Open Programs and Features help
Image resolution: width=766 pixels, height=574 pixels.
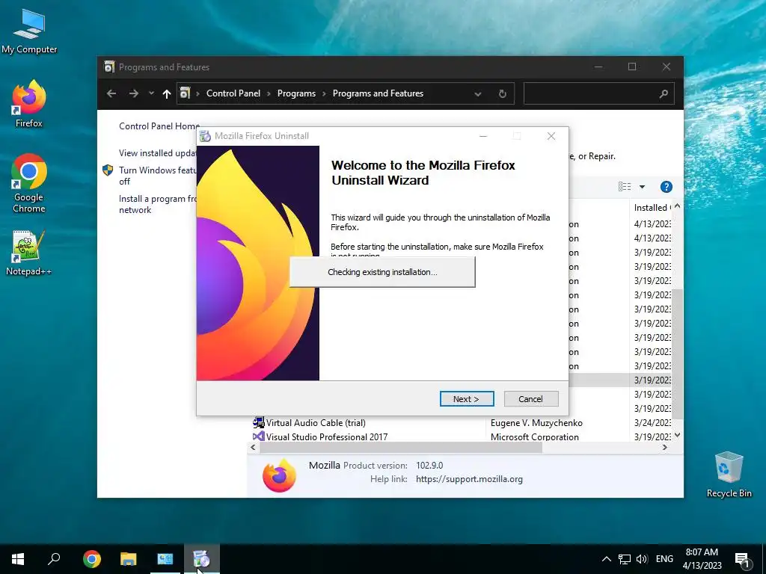tap(667, 187)
